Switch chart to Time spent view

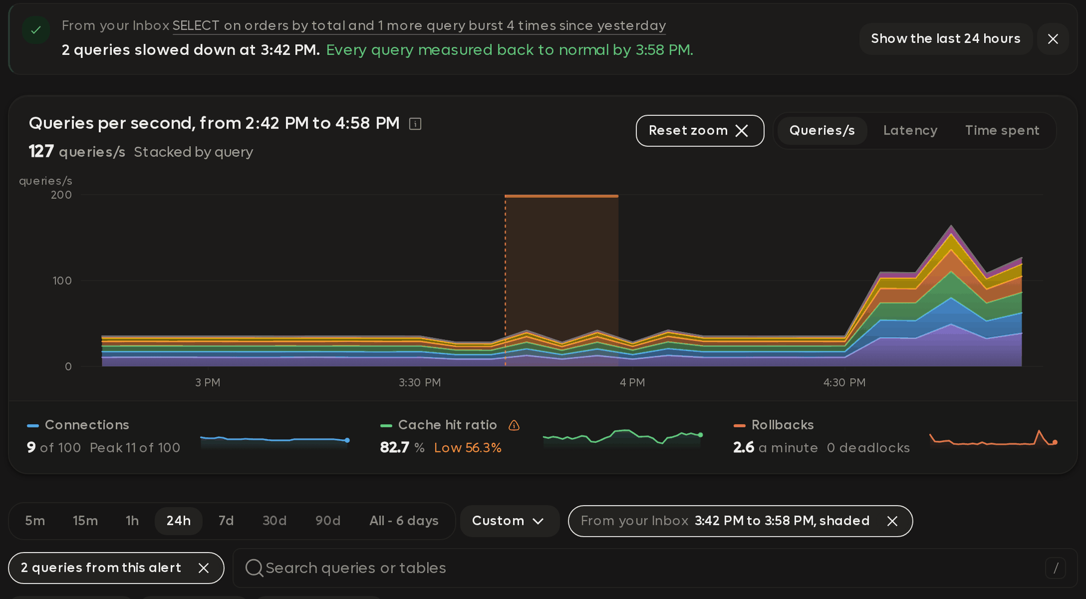1002,130
